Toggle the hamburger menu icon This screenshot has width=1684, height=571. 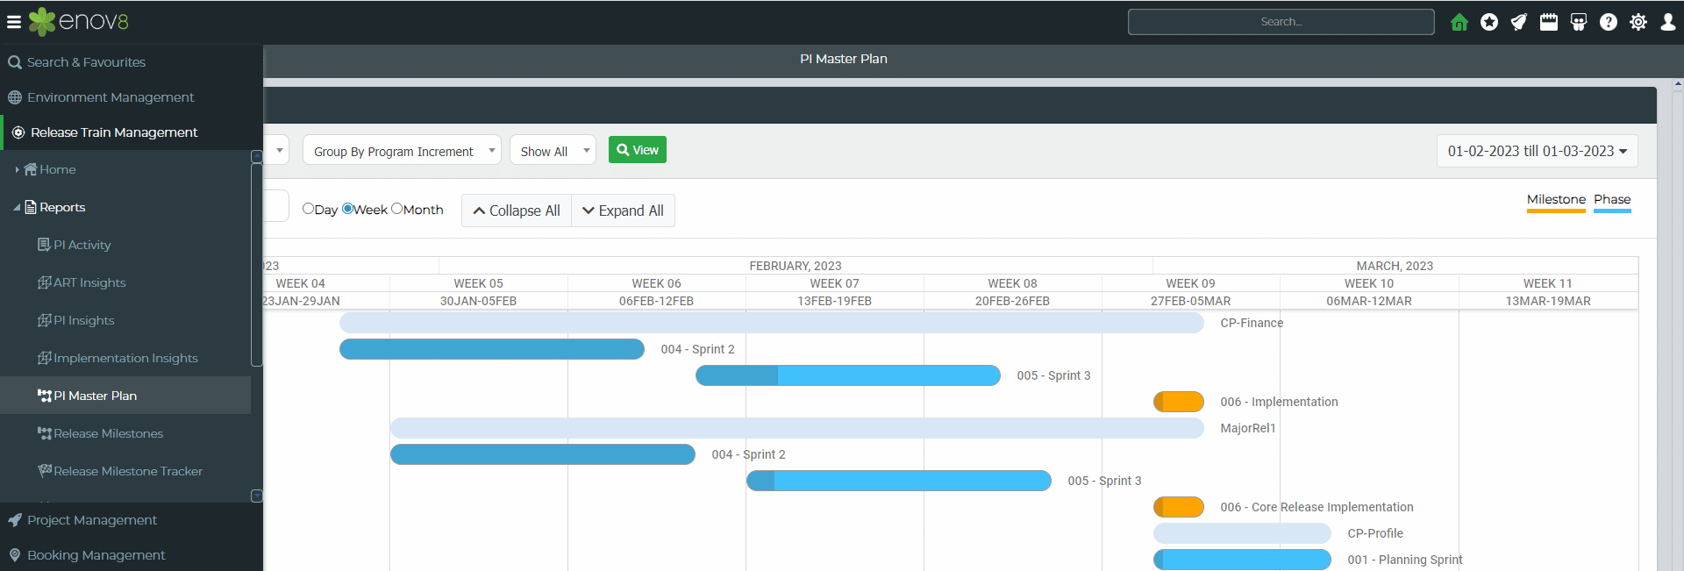(x=14, y=22)
